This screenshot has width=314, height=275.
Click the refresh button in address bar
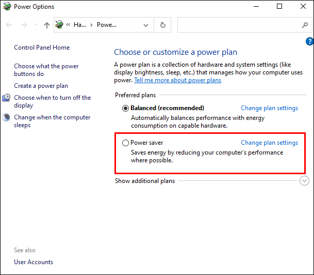point(163,25)
